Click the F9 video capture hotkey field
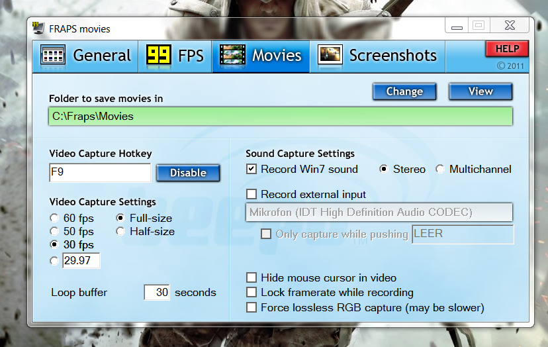 click(x=100, y=172)
